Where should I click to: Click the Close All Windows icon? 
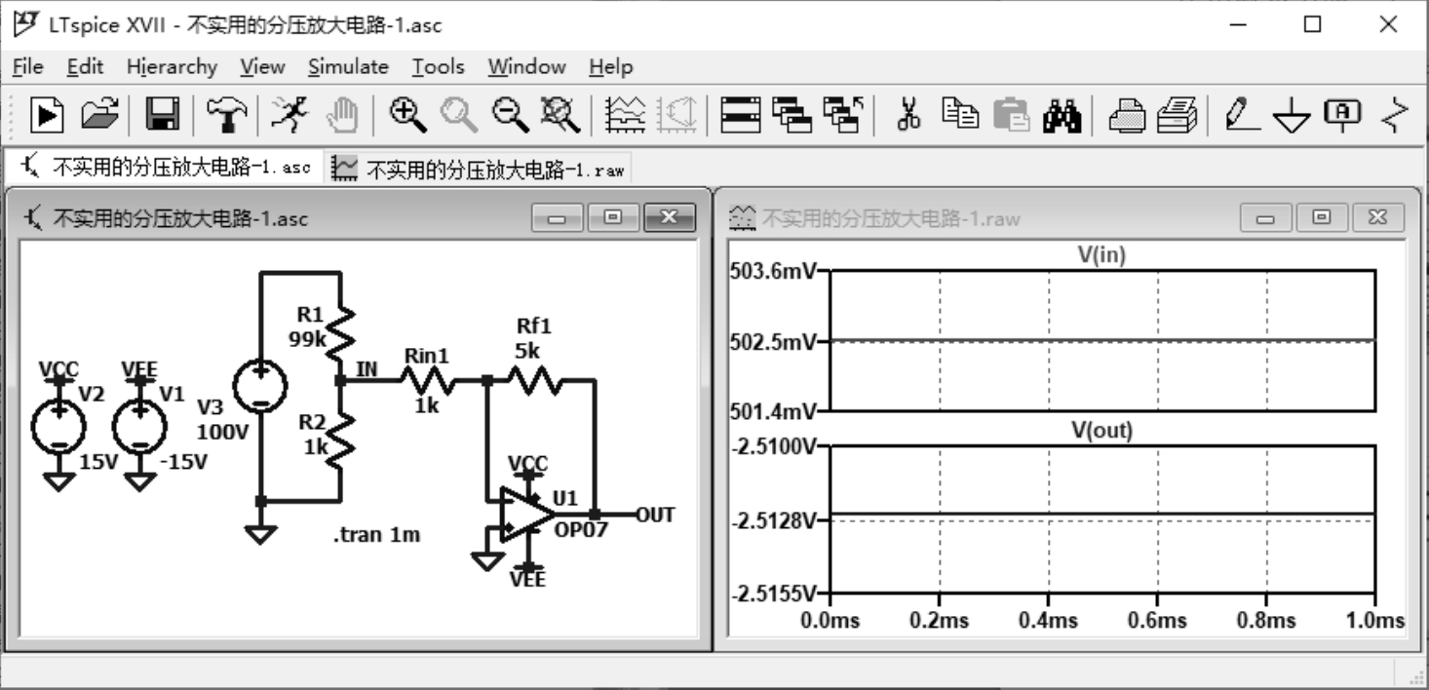pyautogui.click(x=842, y=115)
